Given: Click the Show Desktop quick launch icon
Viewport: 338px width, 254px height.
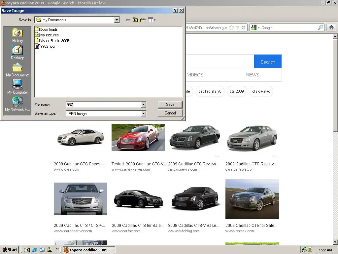Looking at the screenshot, I should tap(27, 250).
